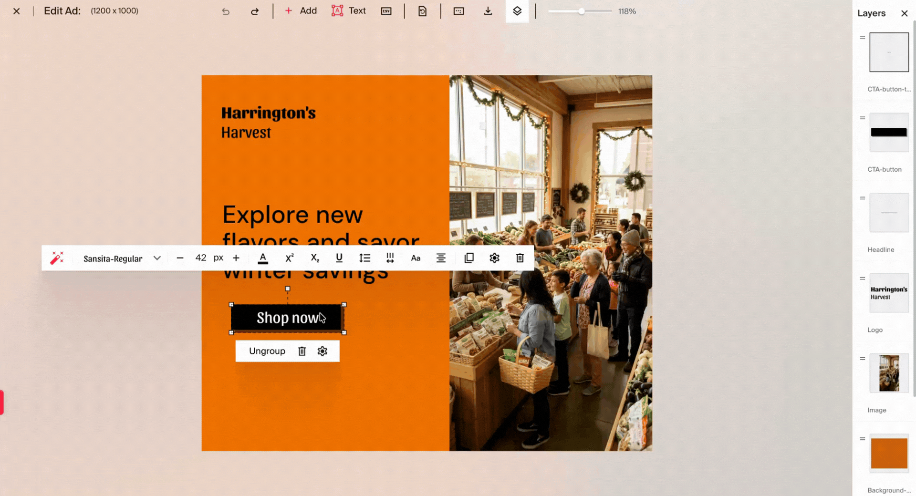
Task: Click Ungroup on the selected button group
Action: (267, 351)
